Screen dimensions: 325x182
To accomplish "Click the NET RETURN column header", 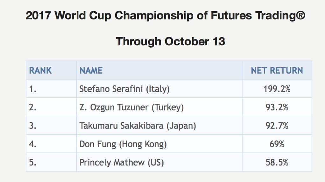I will [277, 70].
